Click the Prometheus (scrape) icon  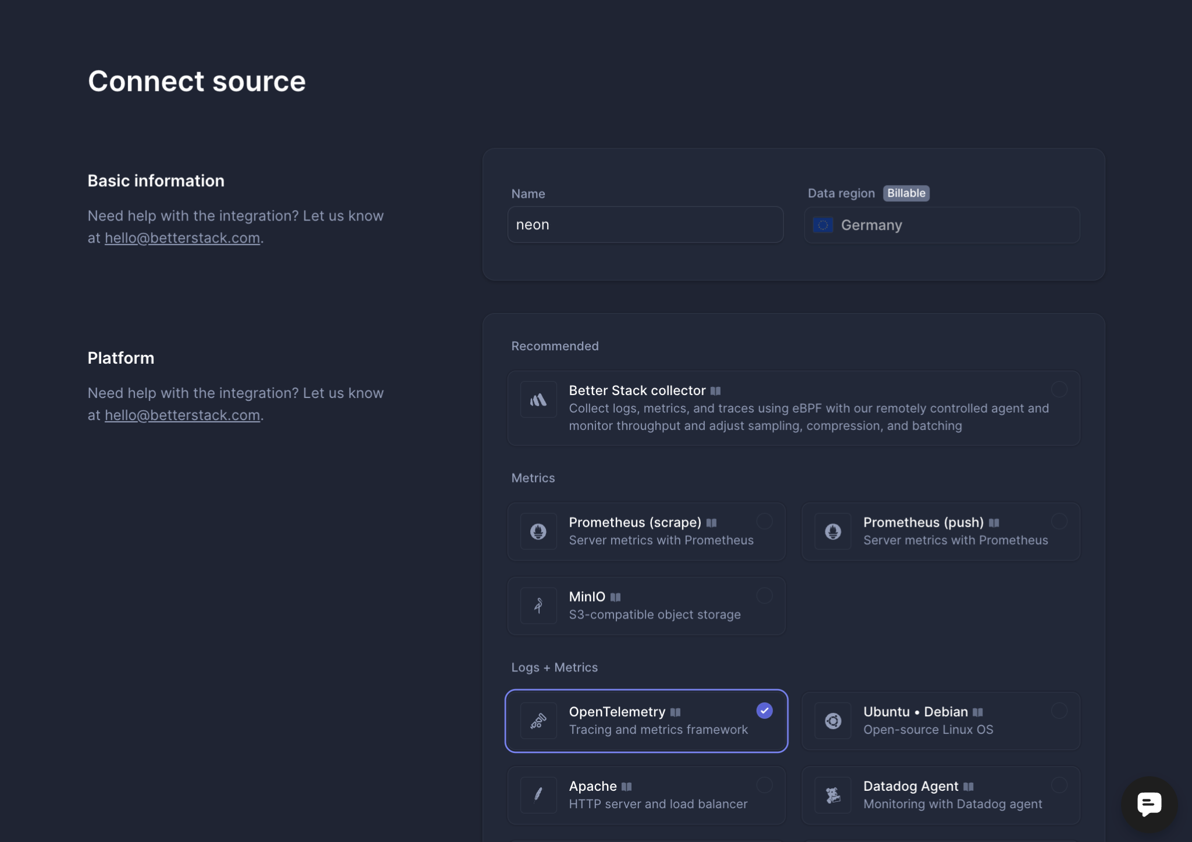point(537,531)
